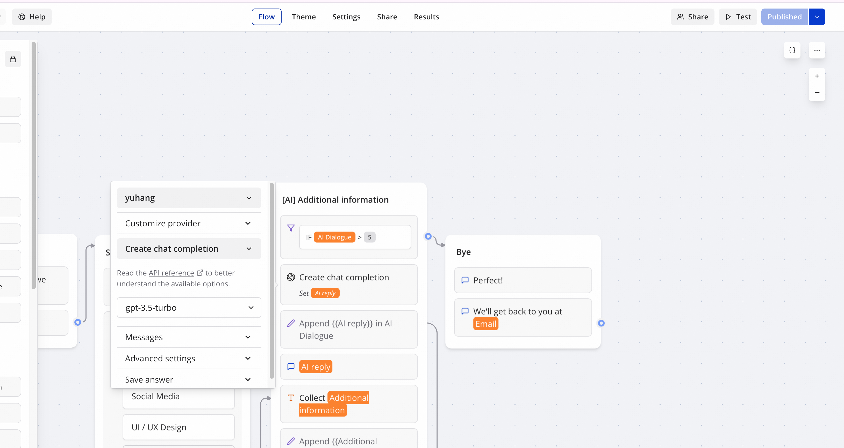This screenshot has height=448, width=844.
Task: Click the OpenAI icon on chat completion
Action: coord(291,277)
